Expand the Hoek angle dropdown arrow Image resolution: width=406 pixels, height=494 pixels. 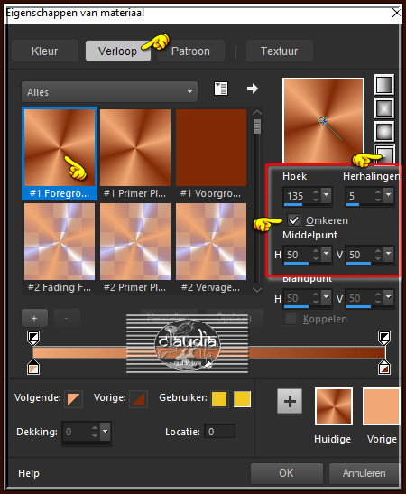pos(327,195)
